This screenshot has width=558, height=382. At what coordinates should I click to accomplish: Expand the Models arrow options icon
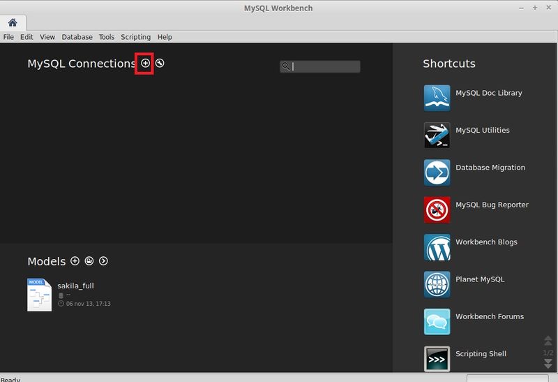pyautogui.click(x=103, y=261)
